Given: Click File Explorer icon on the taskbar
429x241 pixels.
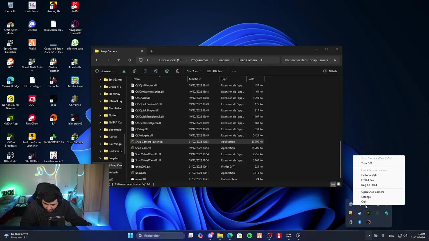Looking at the screenshot, I should (x=220, y=236).
